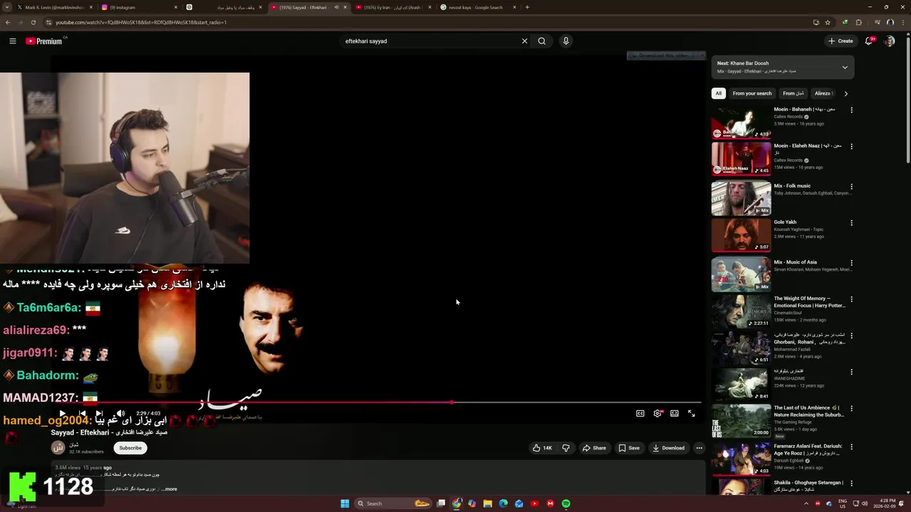Open Mix - Music of Asia thumbnail
Image resolution: width=911 pixels, height=512 pixels.
741,274
